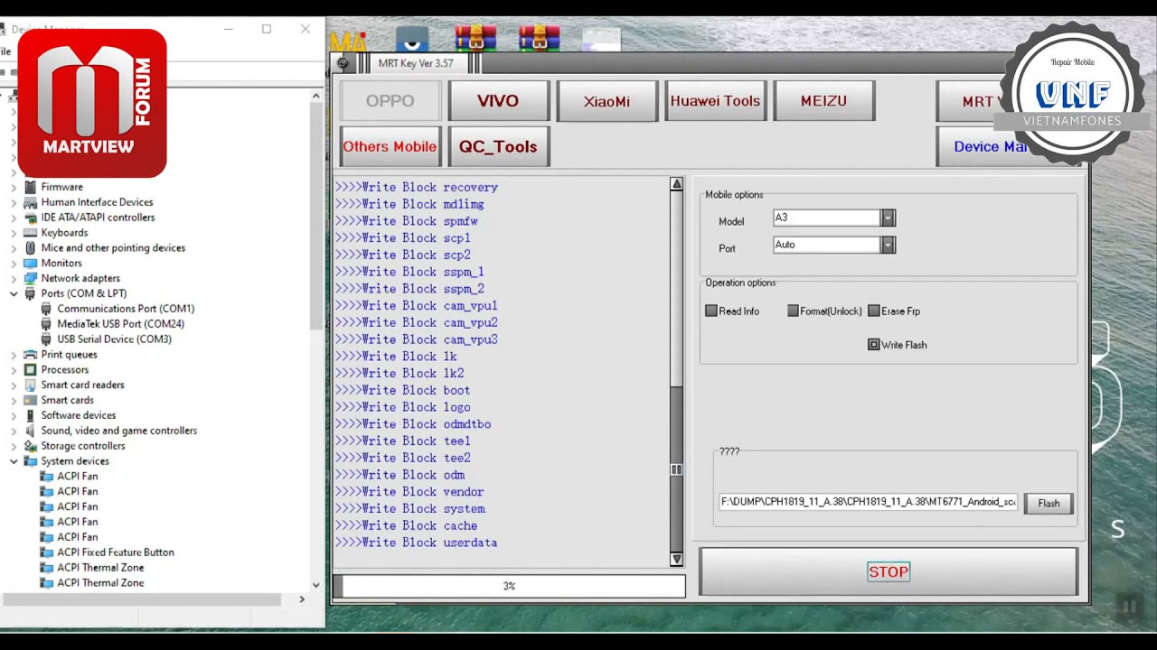Click the 'Write Block vendor' log line
Image resolution: width=1157 pixels, height=650 pixels.
(409, 492)
